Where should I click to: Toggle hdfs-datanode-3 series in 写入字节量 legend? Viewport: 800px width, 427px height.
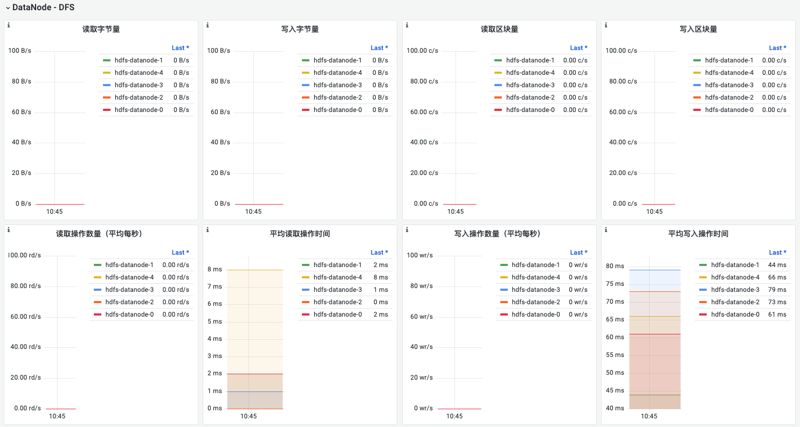click(337, 85)
